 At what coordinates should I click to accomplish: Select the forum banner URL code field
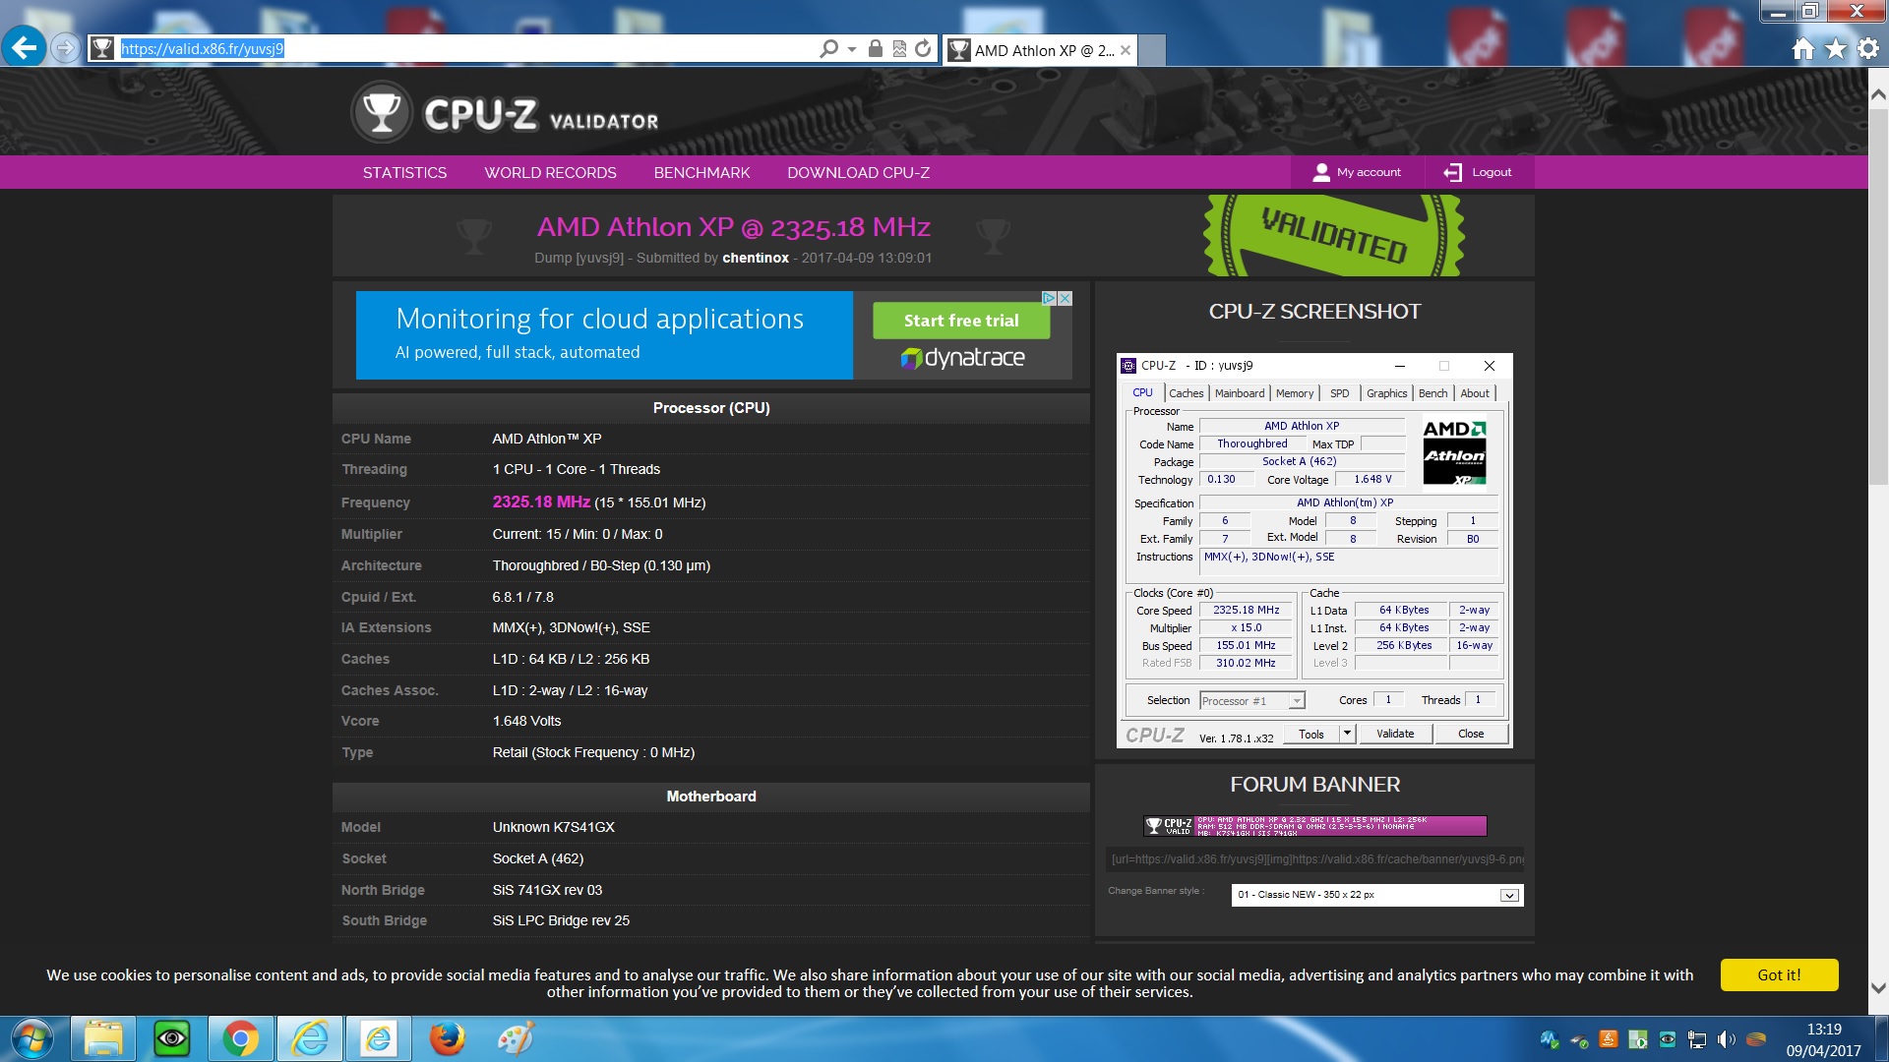(1314, 858)
